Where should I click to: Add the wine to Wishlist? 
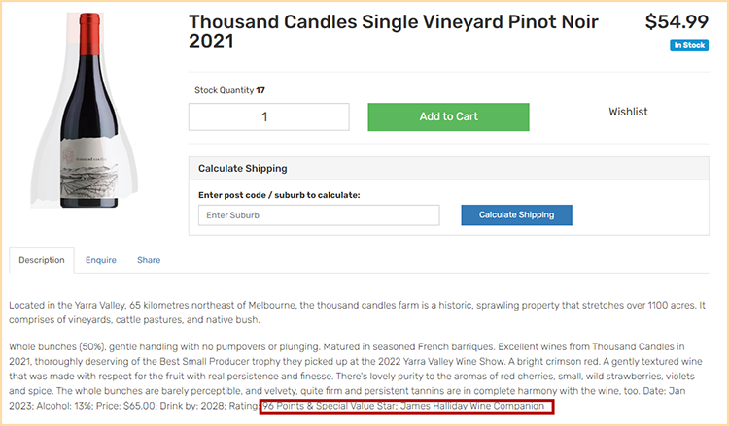pyautogui.click(x=628, y=112)
